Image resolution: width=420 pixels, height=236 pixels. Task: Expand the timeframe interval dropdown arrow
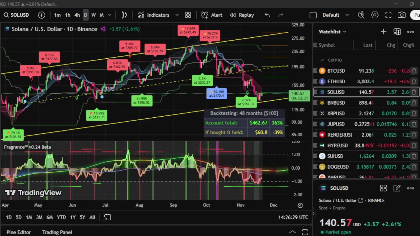(x=110, y=15)
